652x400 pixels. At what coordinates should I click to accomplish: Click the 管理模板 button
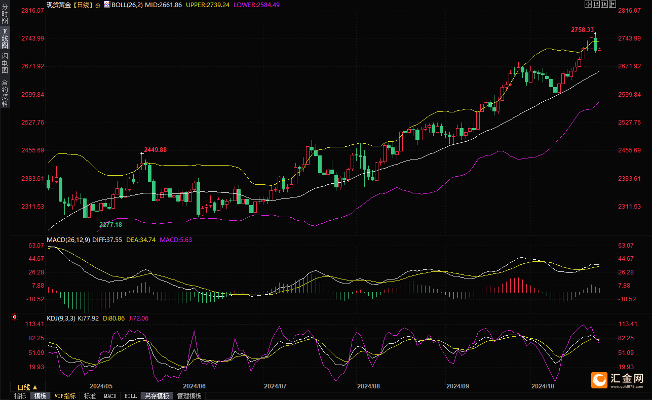[x=189, y=396]
